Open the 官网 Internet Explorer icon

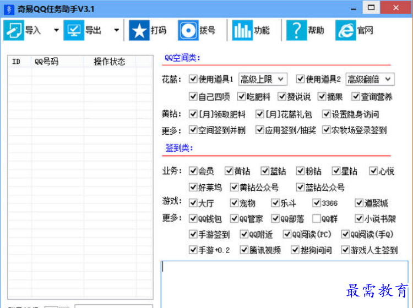click(346, 30)
